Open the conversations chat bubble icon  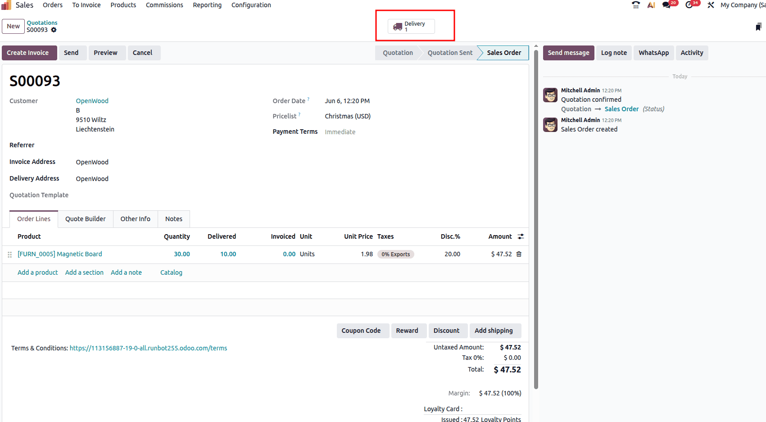point(666,5)
